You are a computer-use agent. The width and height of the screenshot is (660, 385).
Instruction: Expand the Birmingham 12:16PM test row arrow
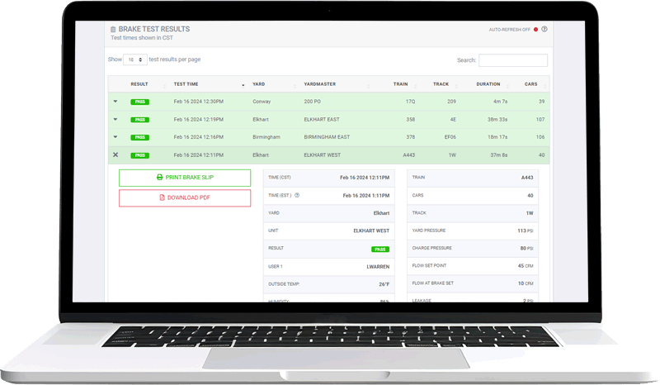pos(115,137)
